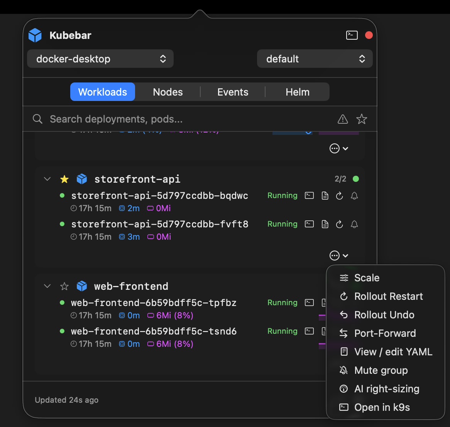The height and width of the screenshot is (427, 450).
Task: Choose Rollout Undo from the menu
Action: click(386, 314)
